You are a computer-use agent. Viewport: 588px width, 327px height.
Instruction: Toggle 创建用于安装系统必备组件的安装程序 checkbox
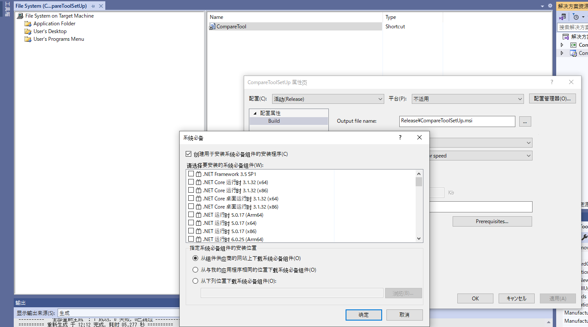point(189,154)
